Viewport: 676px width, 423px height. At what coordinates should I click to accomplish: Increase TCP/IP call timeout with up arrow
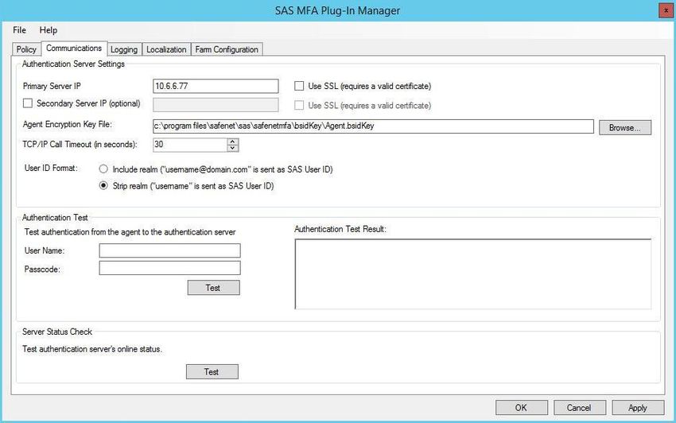click(x=232, y=141)
